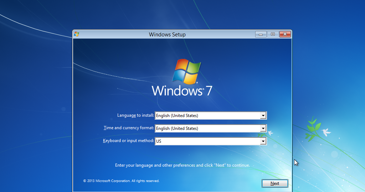Minimize the Windows Setup window
365x192 pixels.
261,34
